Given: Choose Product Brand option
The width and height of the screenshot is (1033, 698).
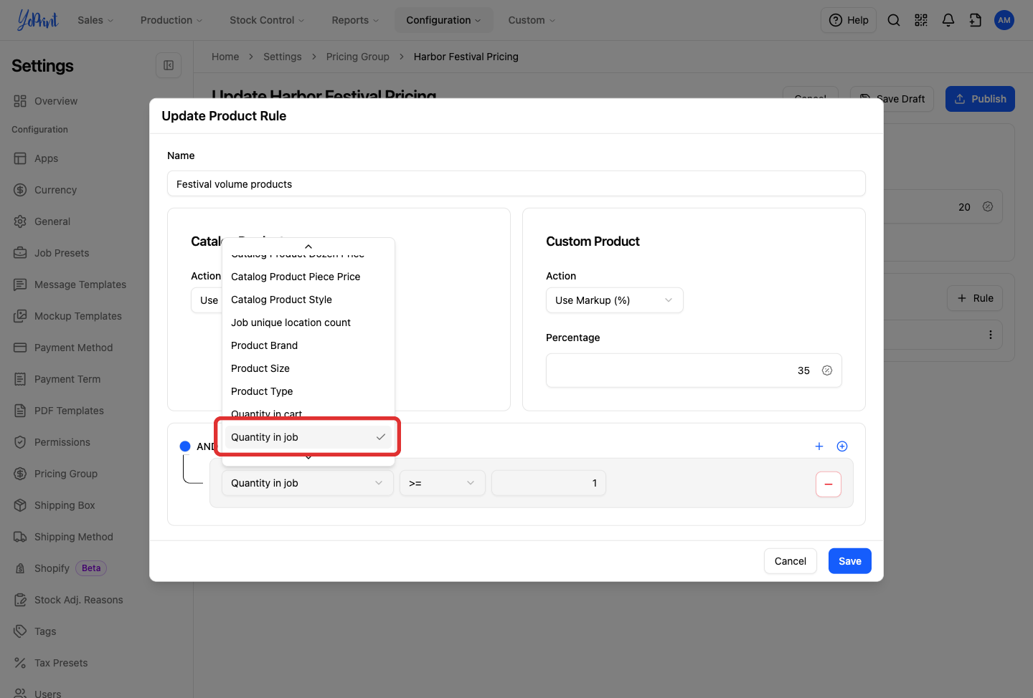Looking at the screenshot, I should 308,345.
